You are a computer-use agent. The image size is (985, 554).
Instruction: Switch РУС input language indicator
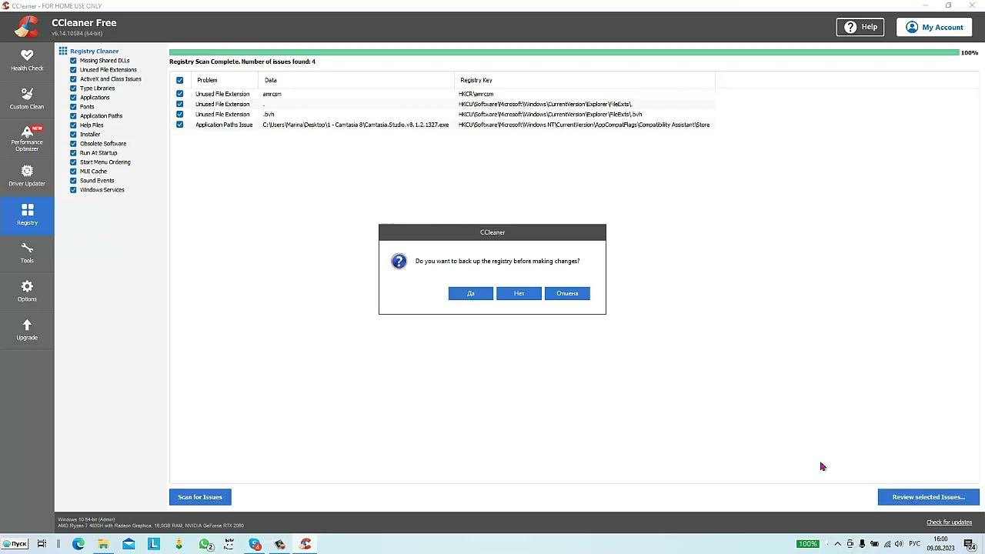[914, 544]
